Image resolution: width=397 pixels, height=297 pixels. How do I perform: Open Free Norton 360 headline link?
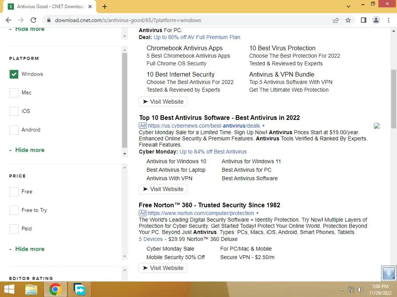click(x=209, y=205)
